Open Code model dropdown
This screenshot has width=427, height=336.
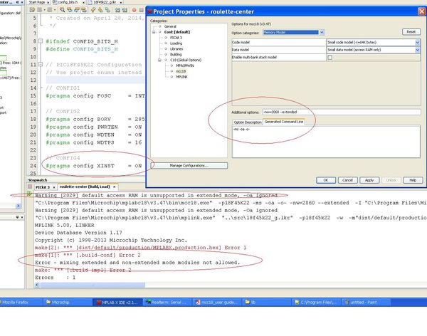point(417,42)
